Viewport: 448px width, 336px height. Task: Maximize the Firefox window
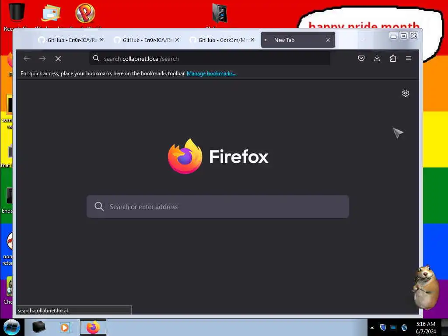tap(403, 36)
